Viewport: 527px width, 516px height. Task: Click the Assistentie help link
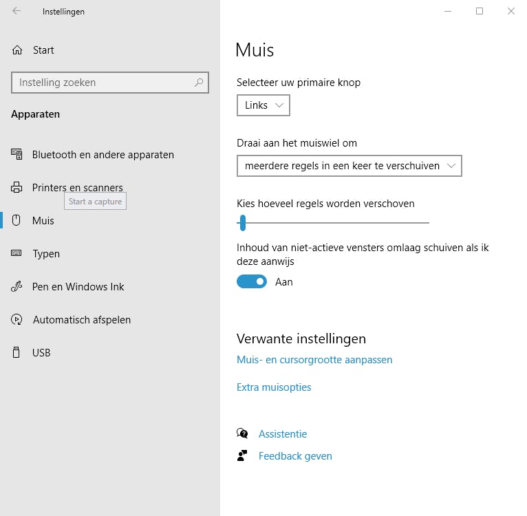tap(283, 434)
